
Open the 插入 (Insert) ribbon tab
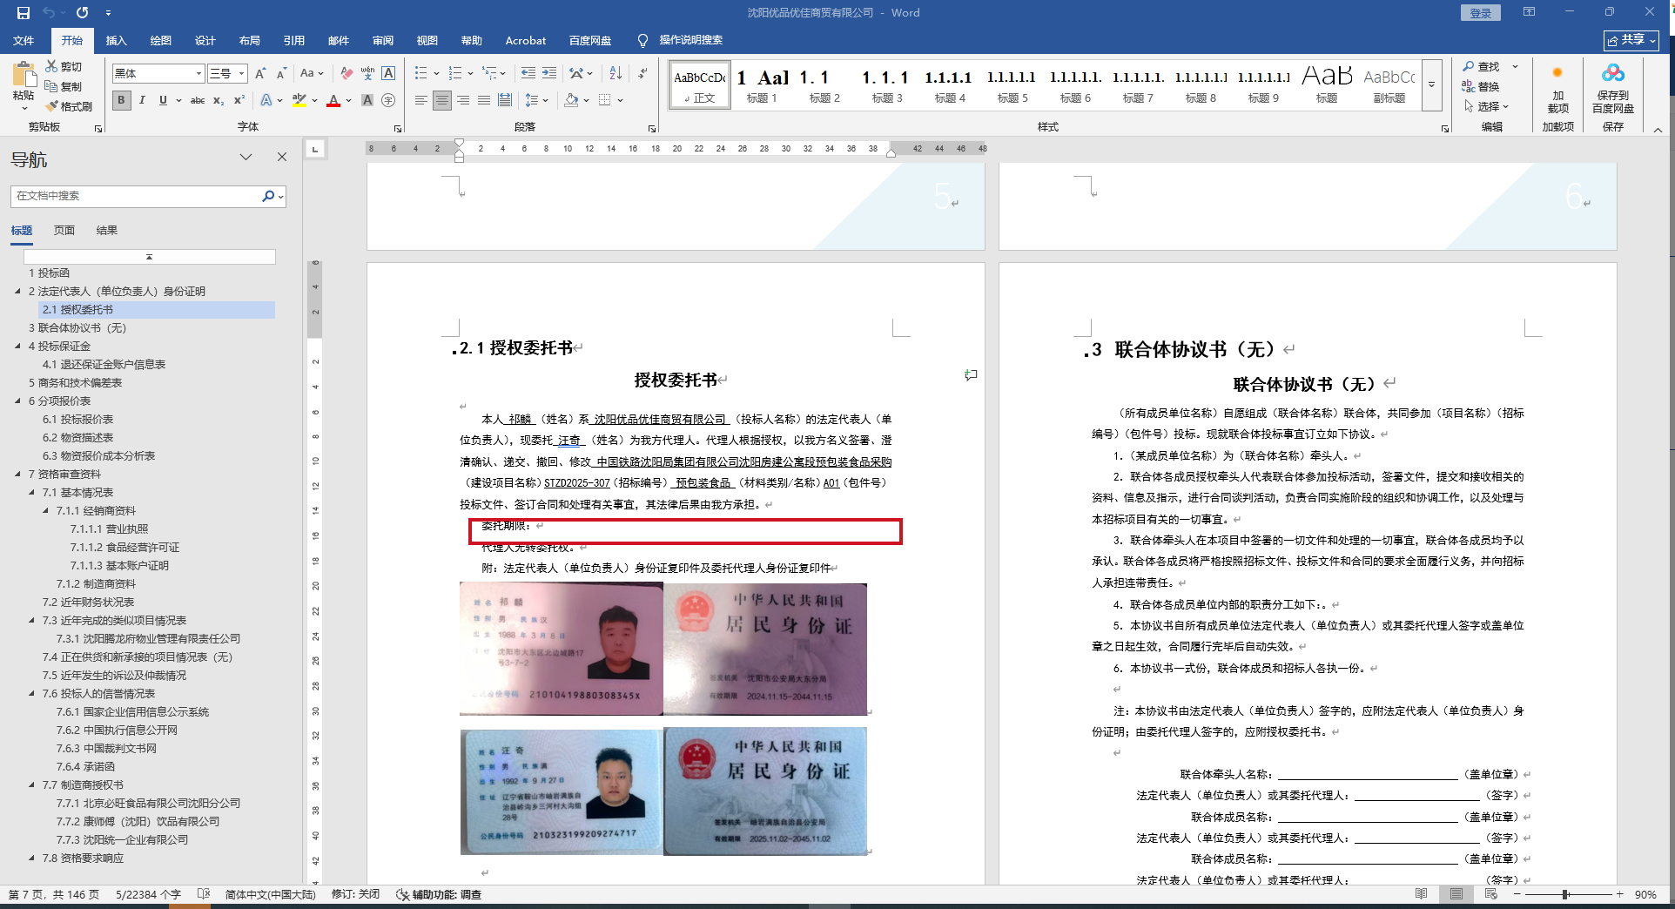(116, 40)
